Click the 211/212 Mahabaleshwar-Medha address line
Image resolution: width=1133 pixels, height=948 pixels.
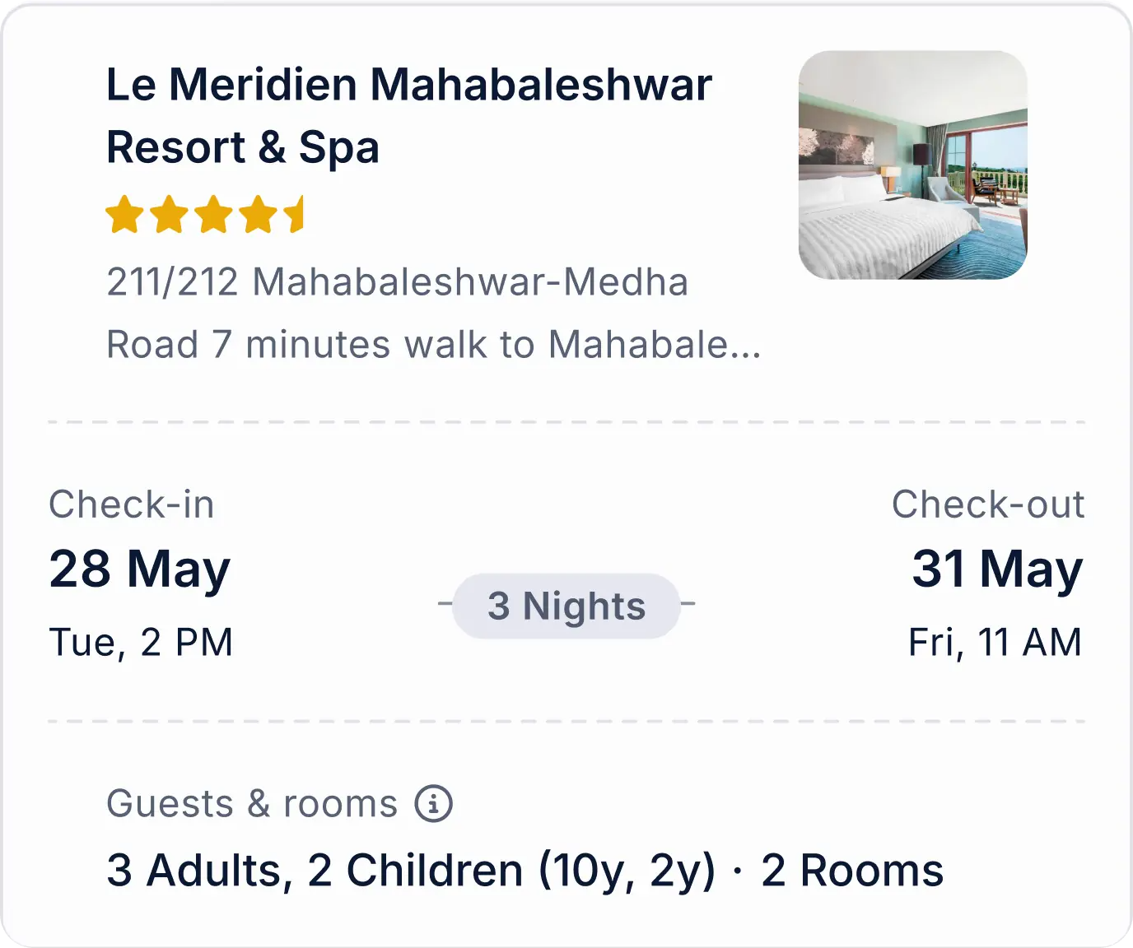(x=397, y=282)
